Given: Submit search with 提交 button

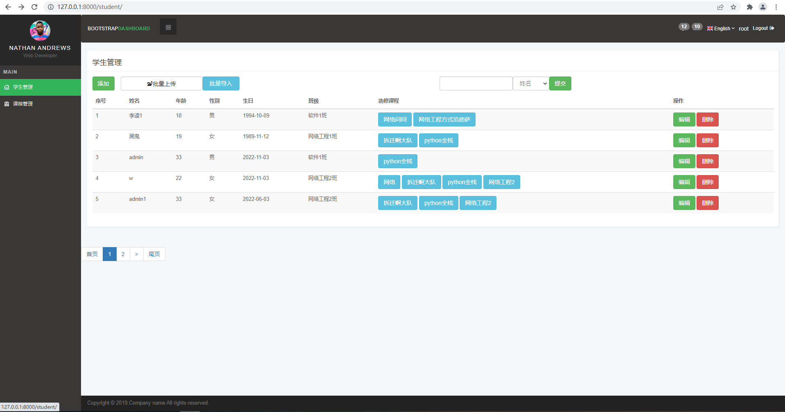Looking at the screenshot, I should tap(560, 83).
